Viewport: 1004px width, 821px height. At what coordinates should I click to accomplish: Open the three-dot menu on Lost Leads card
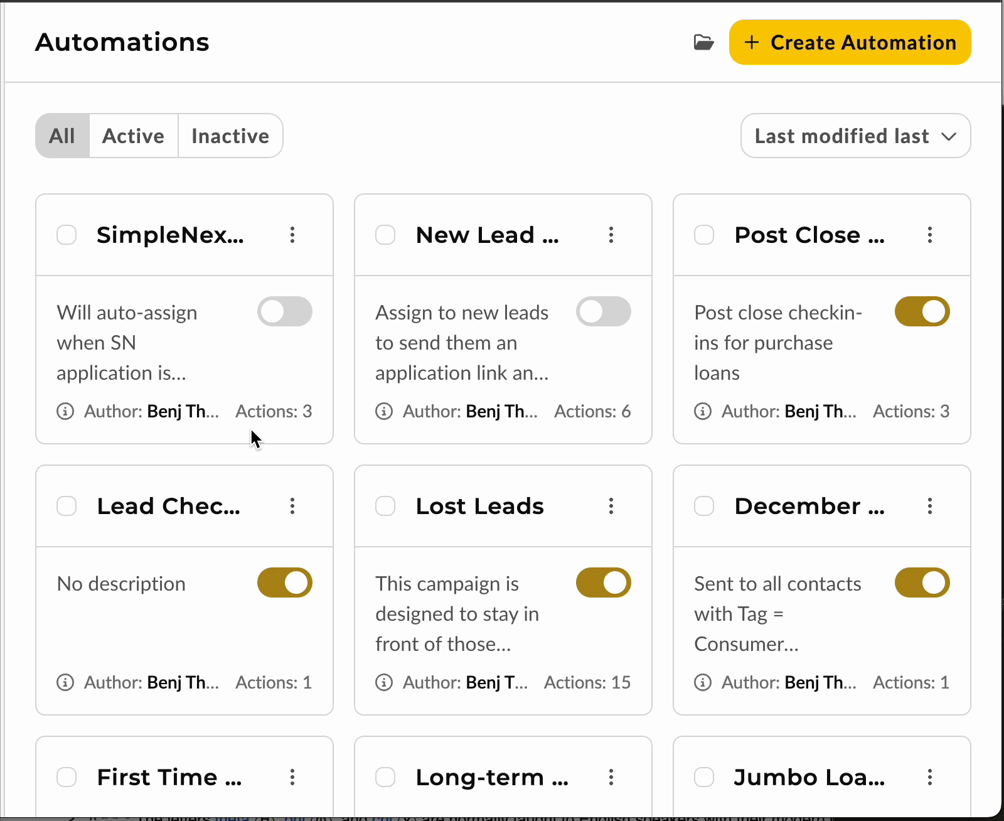point(611,506)
